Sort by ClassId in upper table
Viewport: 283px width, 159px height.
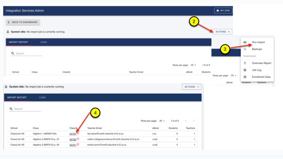tap(66, 72)
